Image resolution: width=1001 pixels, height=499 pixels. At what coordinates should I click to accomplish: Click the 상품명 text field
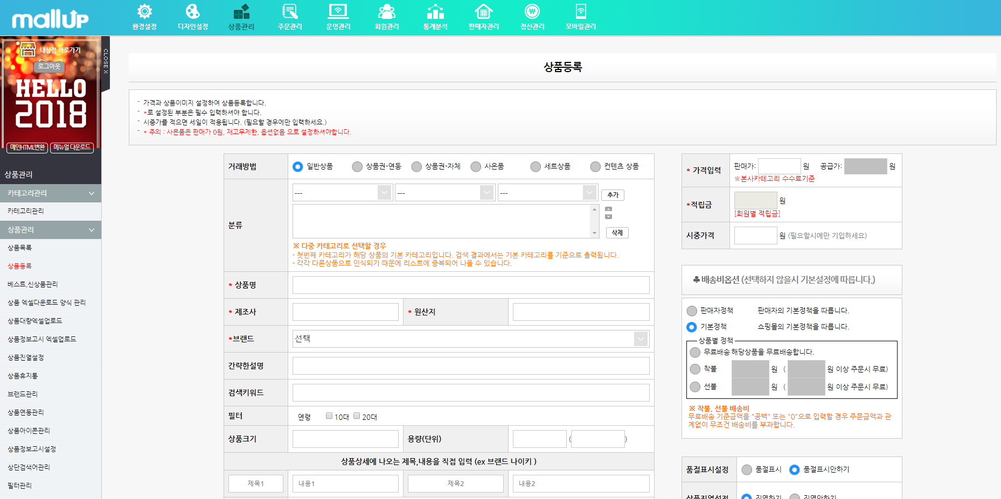click(470, 285)
